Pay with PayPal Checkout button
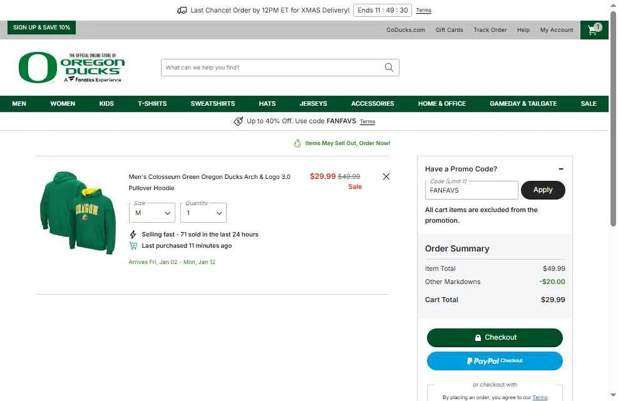Viewport: 618px width, 401px height. click(495, 361)
